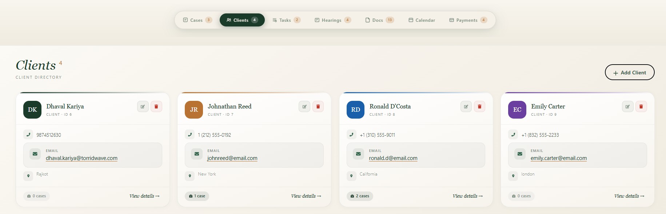The height and width of the screenshot is (214, 666).
Task: Click 0 cases badge on Dhaval Kariya card
Action: coord(37,196)
